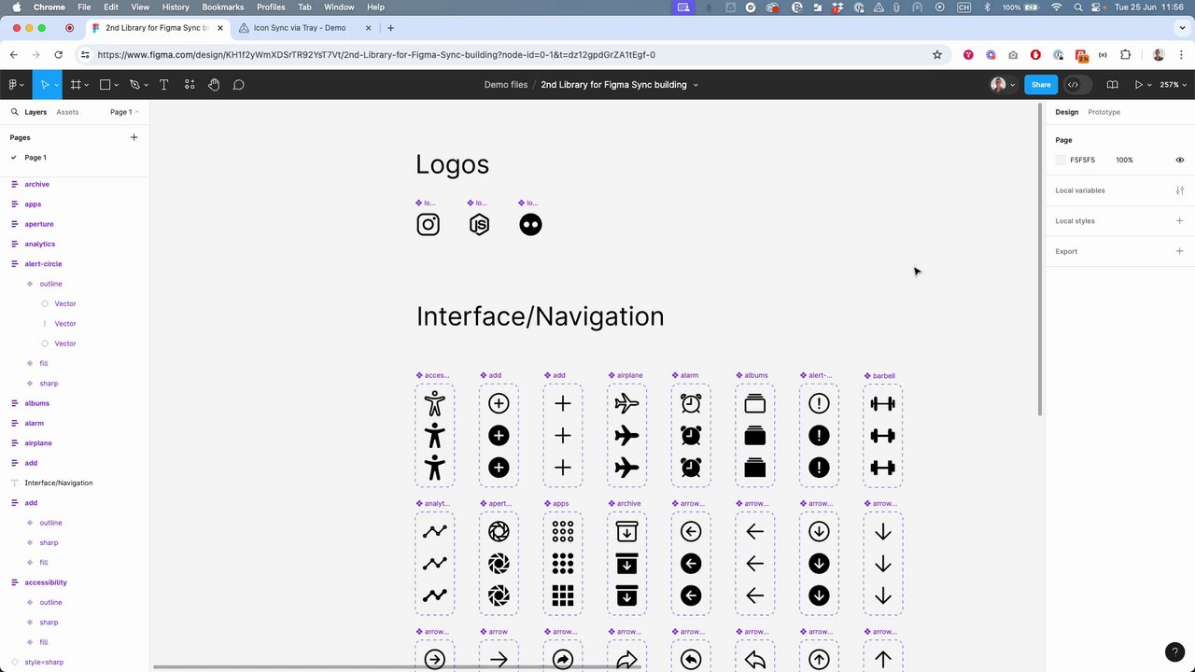The width and height of the screenshot is (1195, 672).
Task: Add a new local style
Action: point(1180,221)
